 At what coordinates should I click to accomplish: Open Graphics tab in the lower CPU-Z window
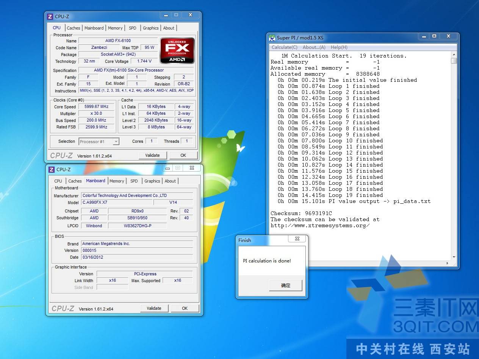152,181
